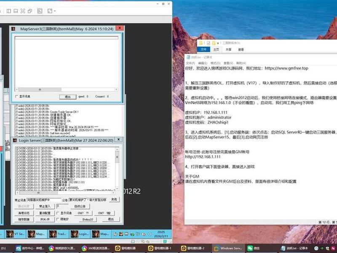Click the 禁止讯息 input field in Login Server

pyautogui.click(x=44, y=200)
